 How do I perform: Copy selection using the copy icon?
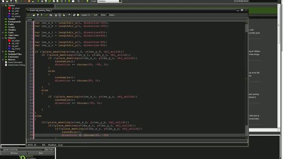point(60,15)
